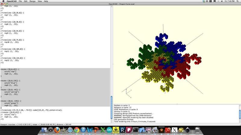Viewport: 241px width, 135px height.
Task: Click the warning Normalized tree has 2048 elements
Action: (133, 115)
